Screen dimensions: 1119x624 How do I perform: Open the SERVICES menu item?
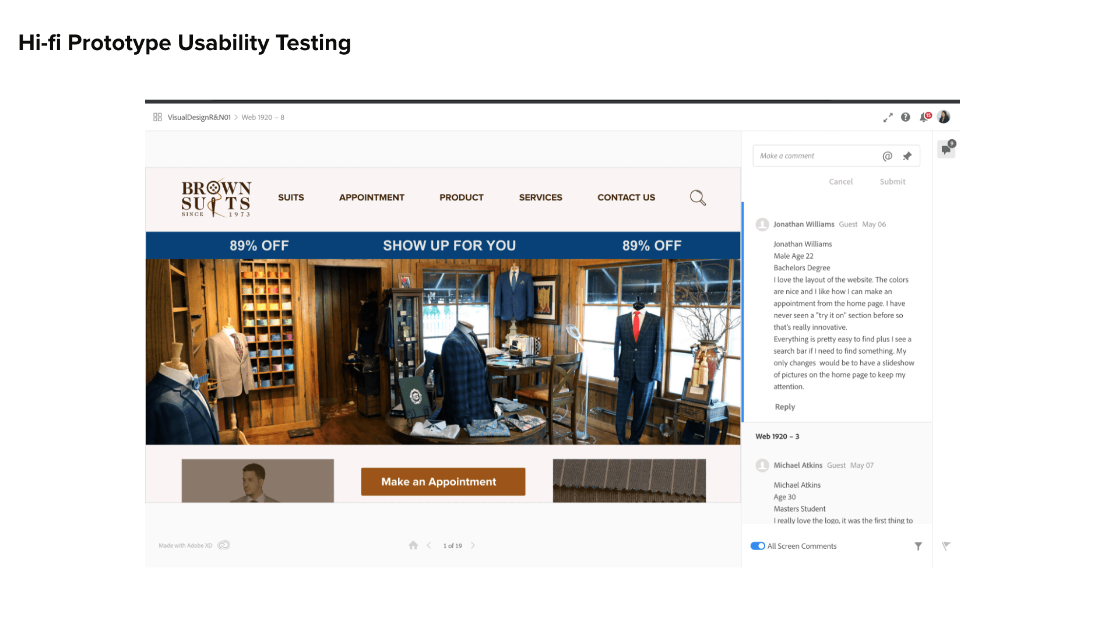tap(541, 198)
